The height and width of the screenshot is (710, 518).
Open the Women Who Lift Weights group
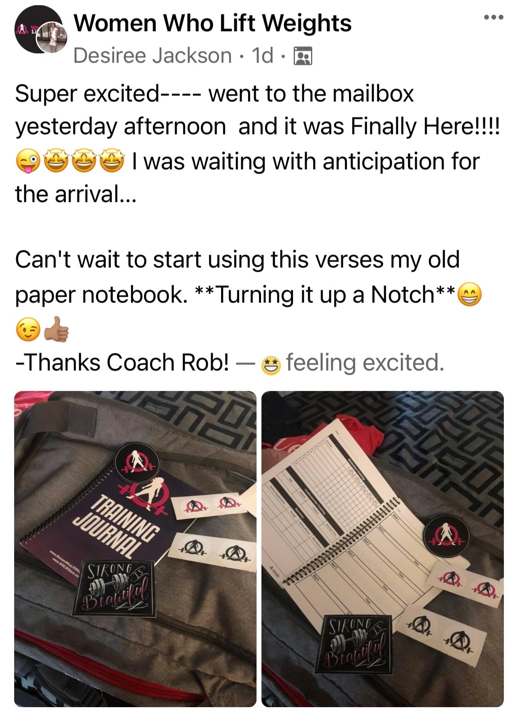[x=213, y=23]
